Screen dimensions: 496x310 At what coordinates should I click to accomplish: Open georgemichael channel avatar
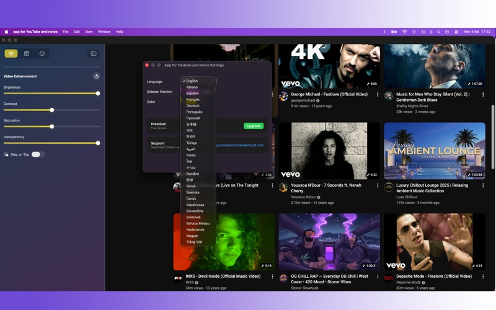(x=283, y=96)
